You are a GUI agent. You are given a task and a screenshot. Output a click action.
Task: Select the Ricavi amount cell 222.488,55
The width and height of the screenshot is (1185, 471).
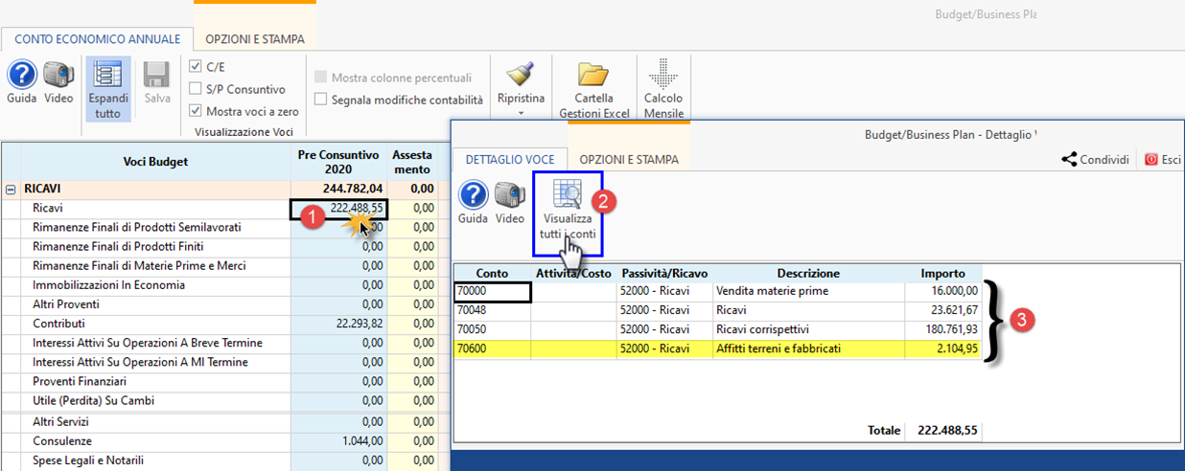339,209
